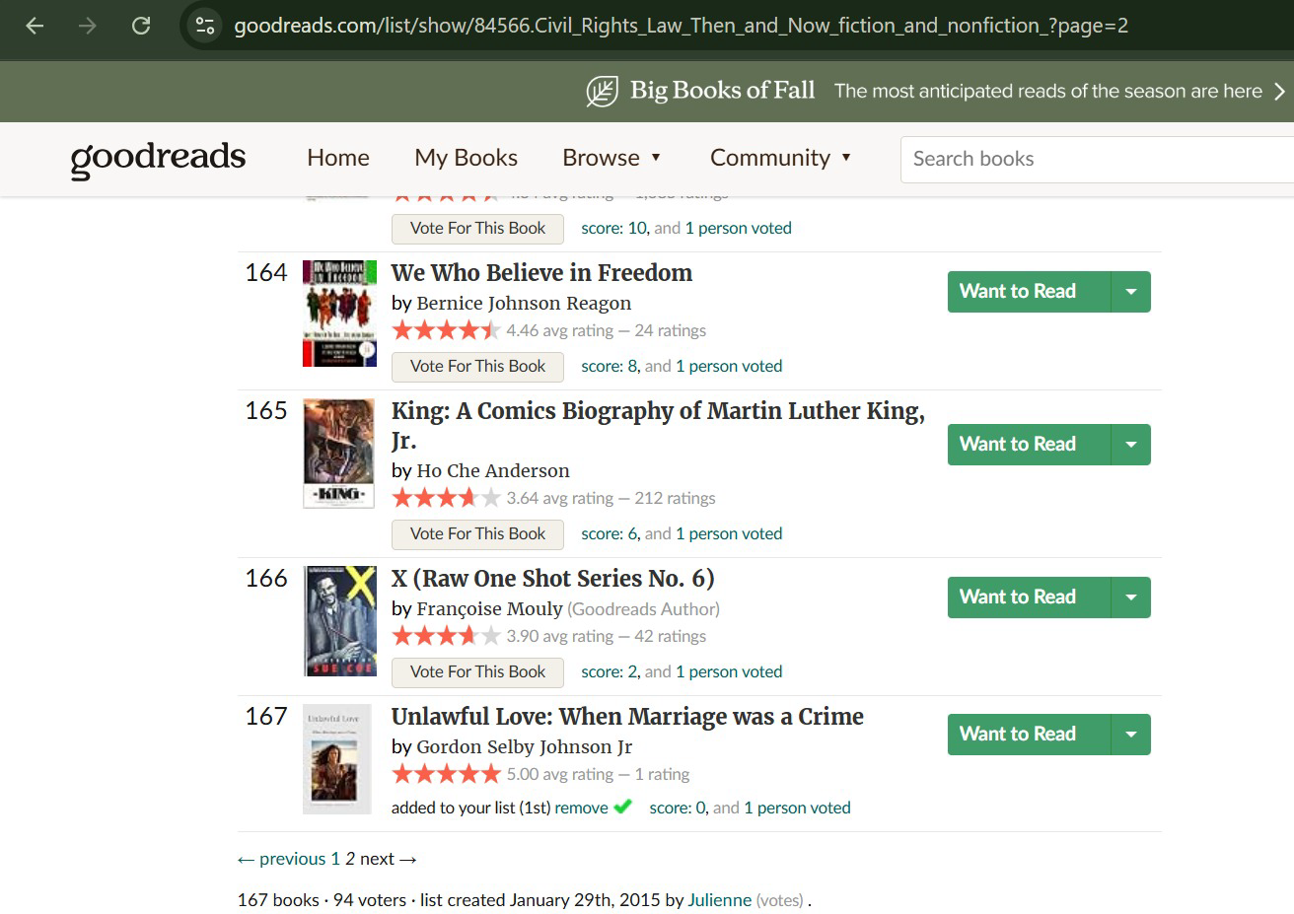Open King comics biography cover thumbnail
The image size is (1294, 914).
338,454
